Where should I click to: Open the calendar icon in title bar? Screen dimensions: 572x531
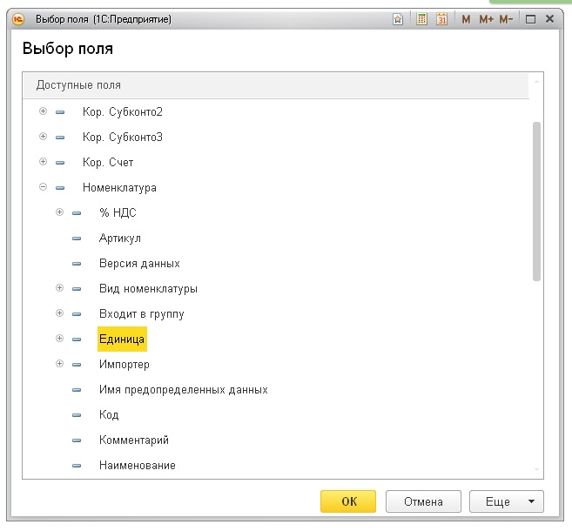[x=441, y=19]
